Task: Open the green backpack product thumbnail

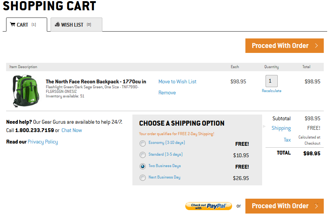Action: pyautogui.click(x=24, y=91)
